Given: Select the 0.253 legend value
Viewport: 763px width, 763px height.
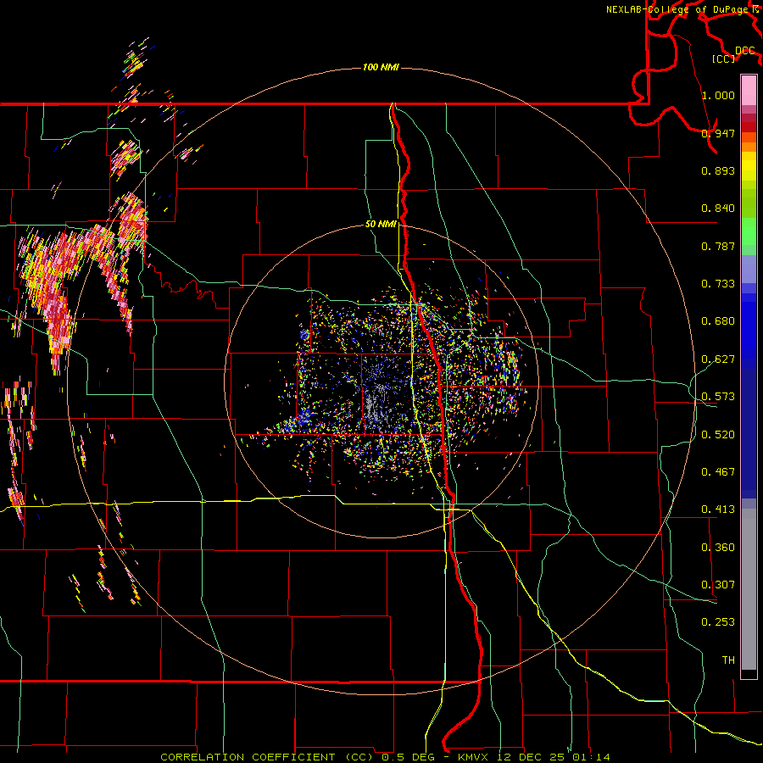Looking at the screenshot, I should click(718, 622).
